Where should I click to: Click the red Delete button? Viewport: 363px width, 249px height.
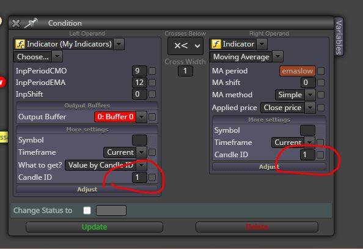(257, 227)
